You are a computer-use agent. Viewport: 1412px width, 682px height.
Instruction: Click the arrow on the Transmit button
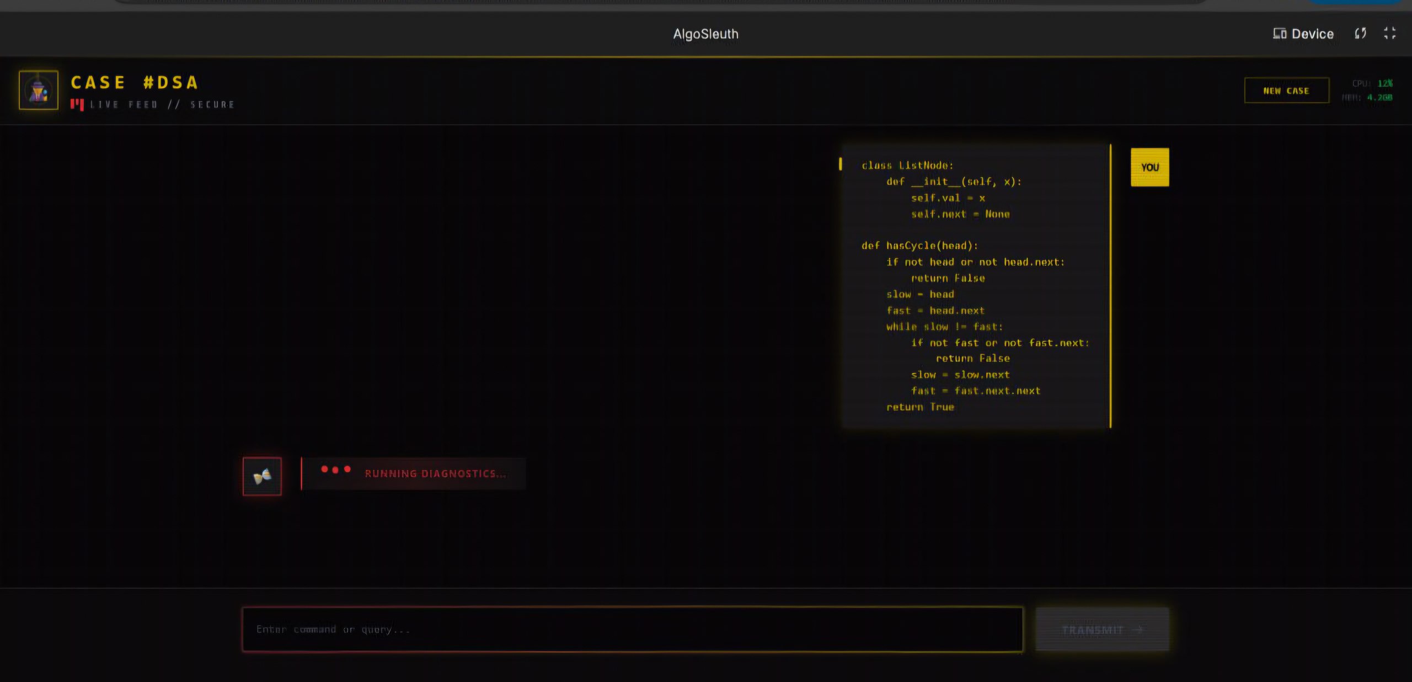pos(1137,630)
